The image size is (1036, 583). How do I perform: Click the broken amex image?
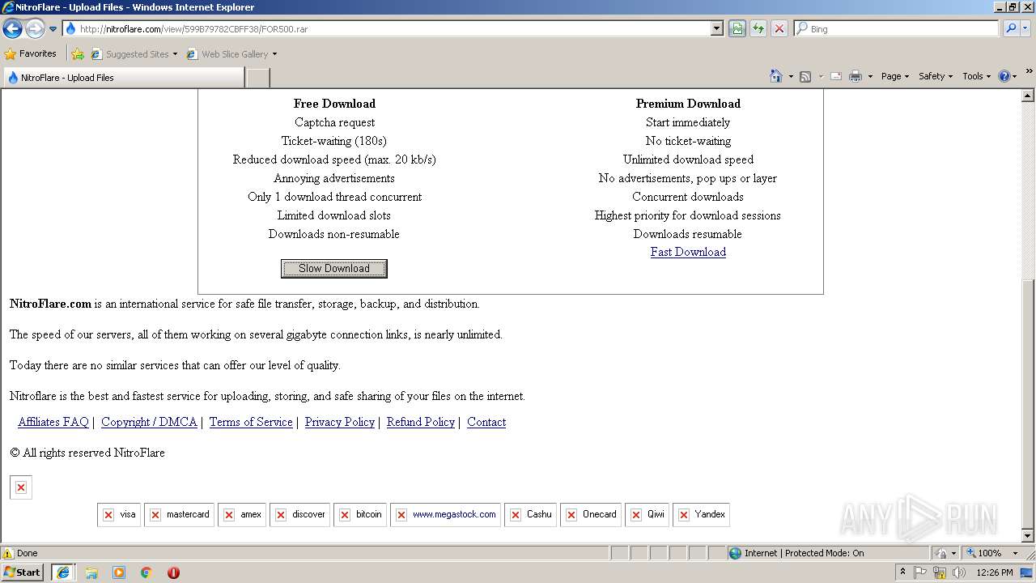242,515
